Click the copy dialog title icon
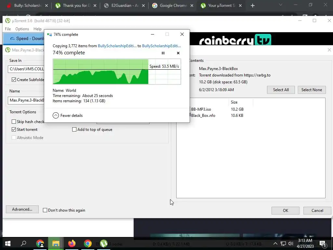This screenshot has width=333, height=250. 49,35
